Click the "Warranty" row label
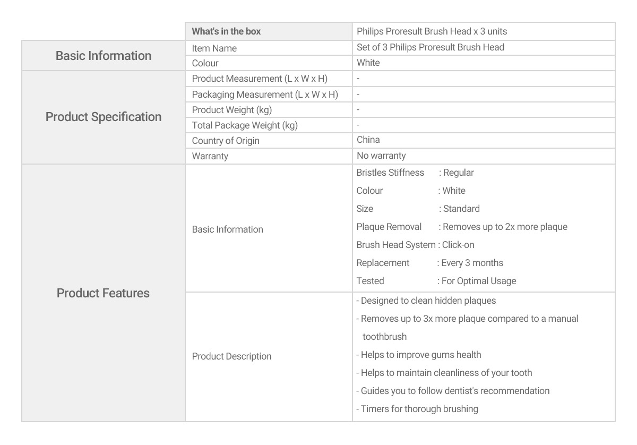The height and width of the screenshot is (445, 637). (x=210, y=157)
